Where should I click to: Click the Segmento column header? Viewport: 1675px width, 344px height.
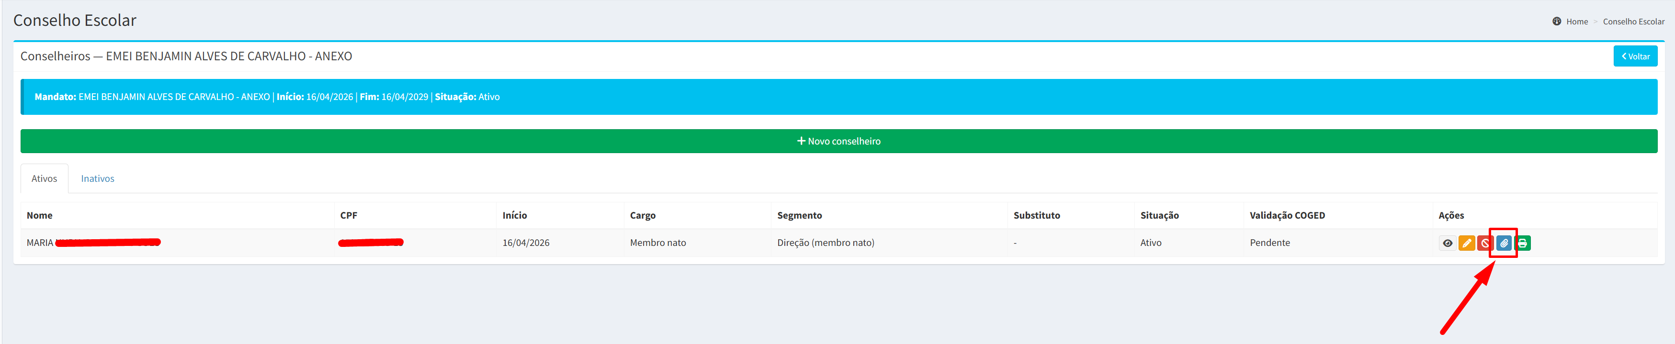click(x=799, y=215)
